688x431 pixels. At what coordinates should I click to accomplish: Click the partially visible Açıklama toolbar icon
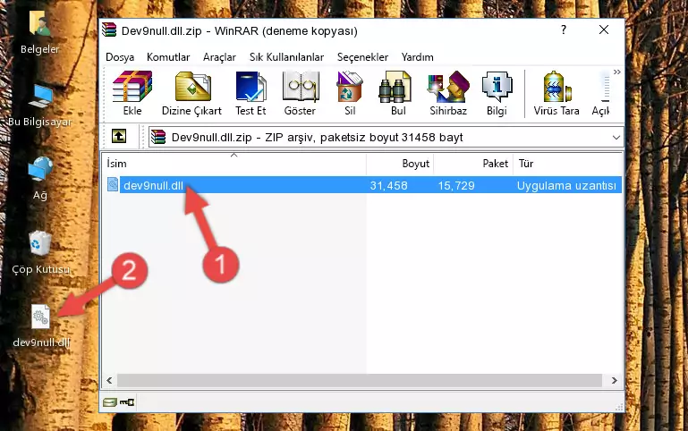[x=601, y=93]
